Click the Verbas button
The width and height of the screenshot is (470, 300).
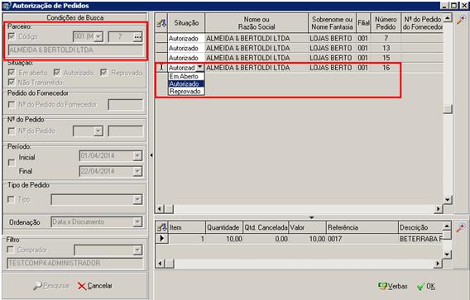click(393, 286)
